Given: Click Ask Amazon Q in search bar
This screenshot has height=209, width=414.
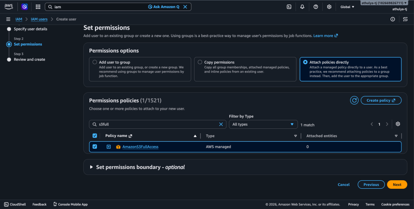Looking at the screenshot, I should [164, 7].
